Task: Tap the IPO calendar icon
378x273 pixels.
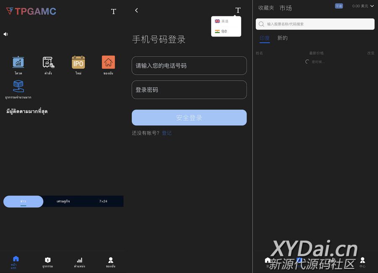Action: coord(78,63)
